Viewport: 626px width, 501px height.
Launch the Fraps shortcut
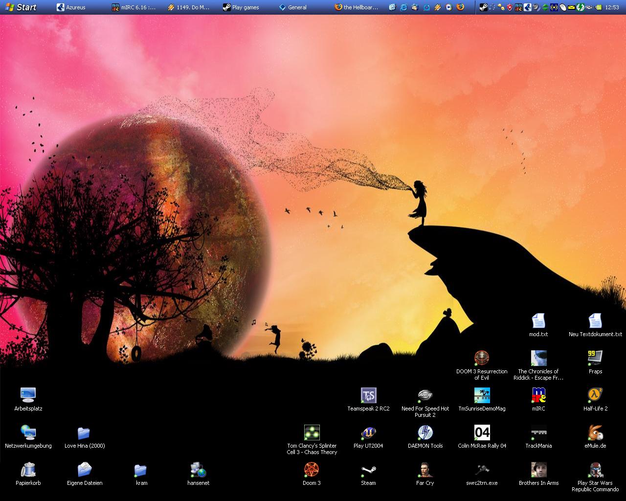595,358
